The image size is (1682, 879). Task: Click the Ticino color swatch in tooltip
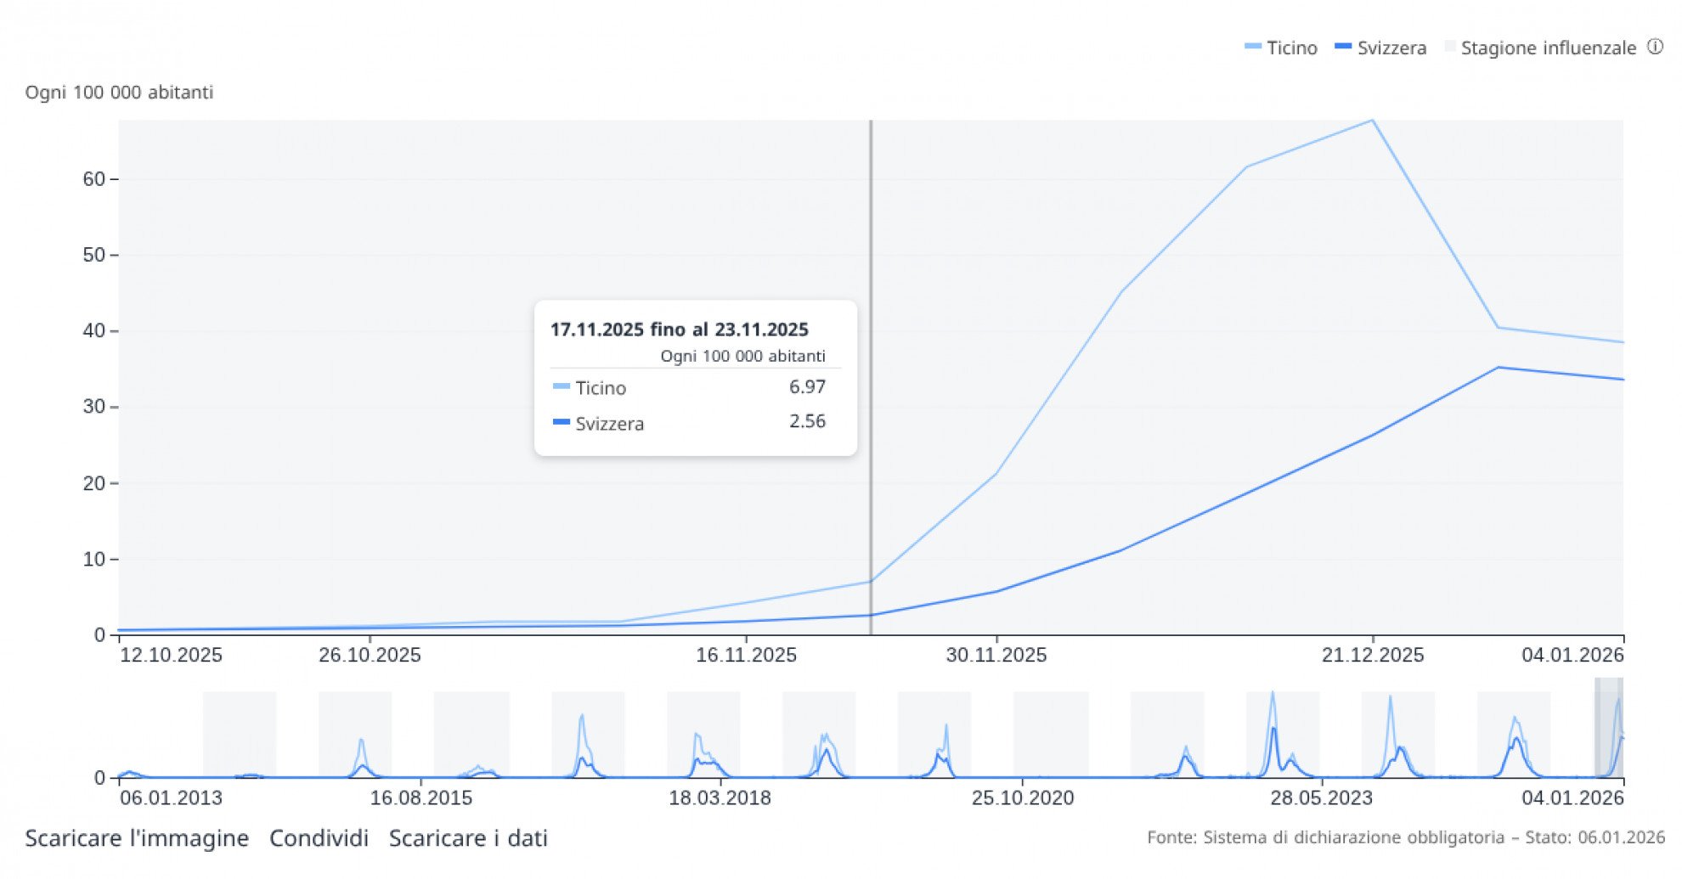(x=561, y=387)
